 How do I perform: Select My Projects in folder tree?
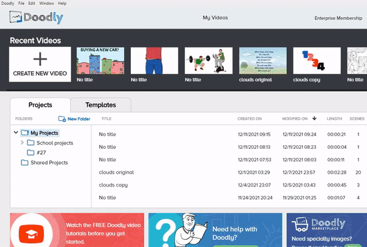click(x=45, y=133)
